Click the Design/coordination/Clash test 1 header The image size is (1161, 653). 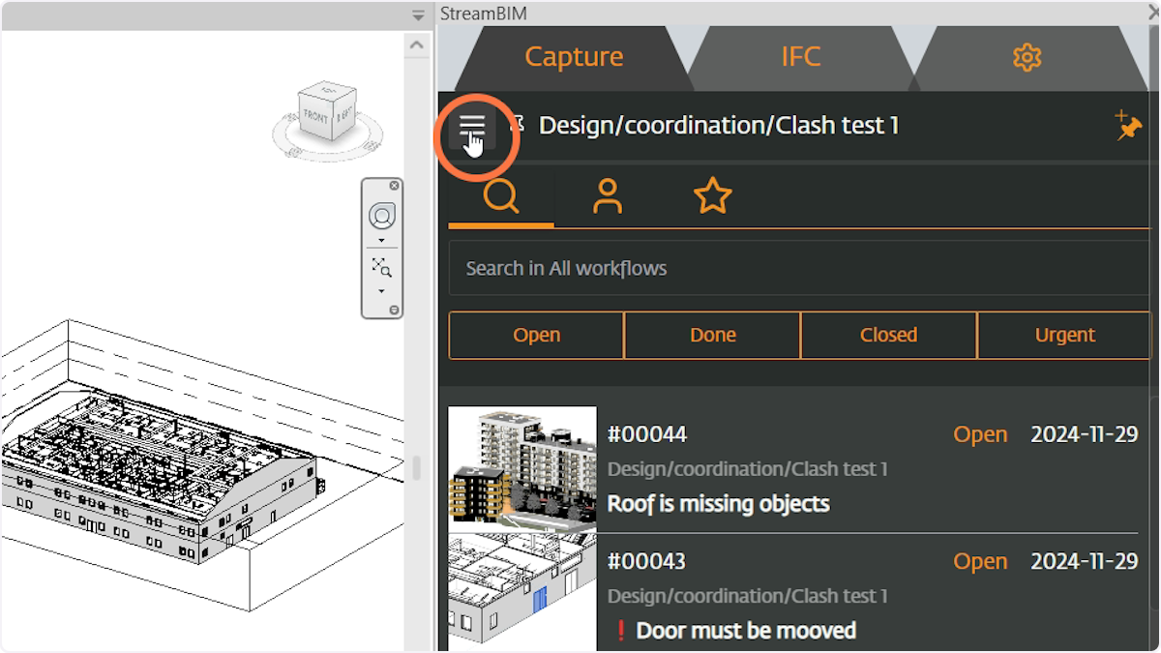[719, 126]
